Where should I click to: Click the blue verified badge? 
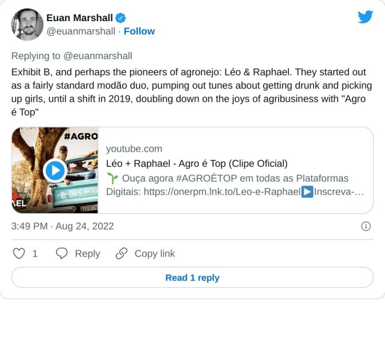(120, 18)
